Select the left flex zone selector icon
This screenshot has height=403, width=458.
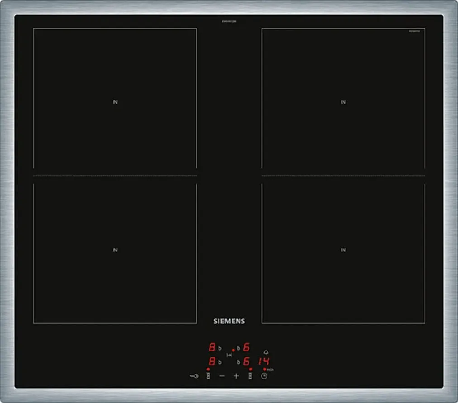[208, 376]
